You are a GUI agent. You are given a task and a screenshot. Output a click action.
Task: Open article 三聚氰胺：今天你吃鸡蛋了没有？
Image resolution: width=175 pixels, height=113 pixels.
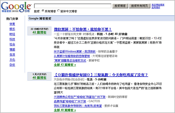(x=101, y=75)
